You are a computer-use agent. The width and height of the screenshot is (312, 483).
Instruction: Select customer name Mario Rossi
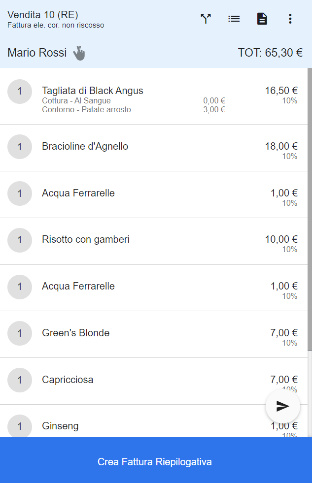[x=37, y=53]
